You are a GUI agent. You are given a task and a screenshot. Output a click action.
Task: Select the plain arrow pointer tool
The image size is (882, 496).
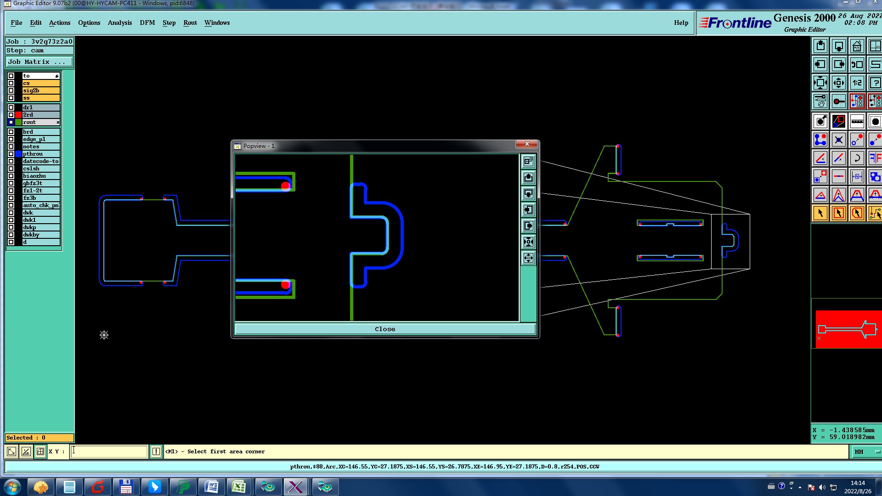820,213
